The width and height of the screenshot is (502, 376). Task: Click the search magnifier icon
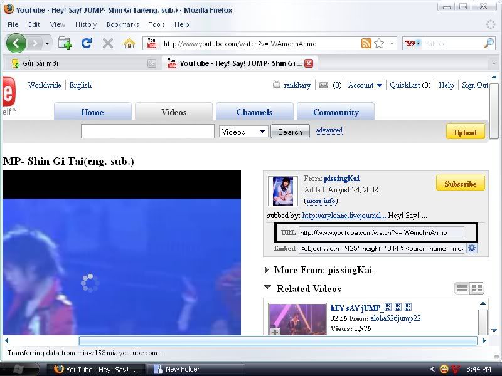tap(489, 43)
